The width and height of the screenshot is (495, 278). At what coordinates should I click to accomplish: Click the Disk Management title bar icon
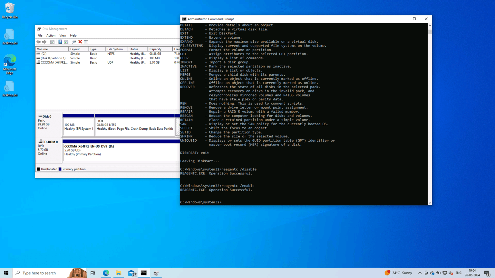(x=39, y=29)
